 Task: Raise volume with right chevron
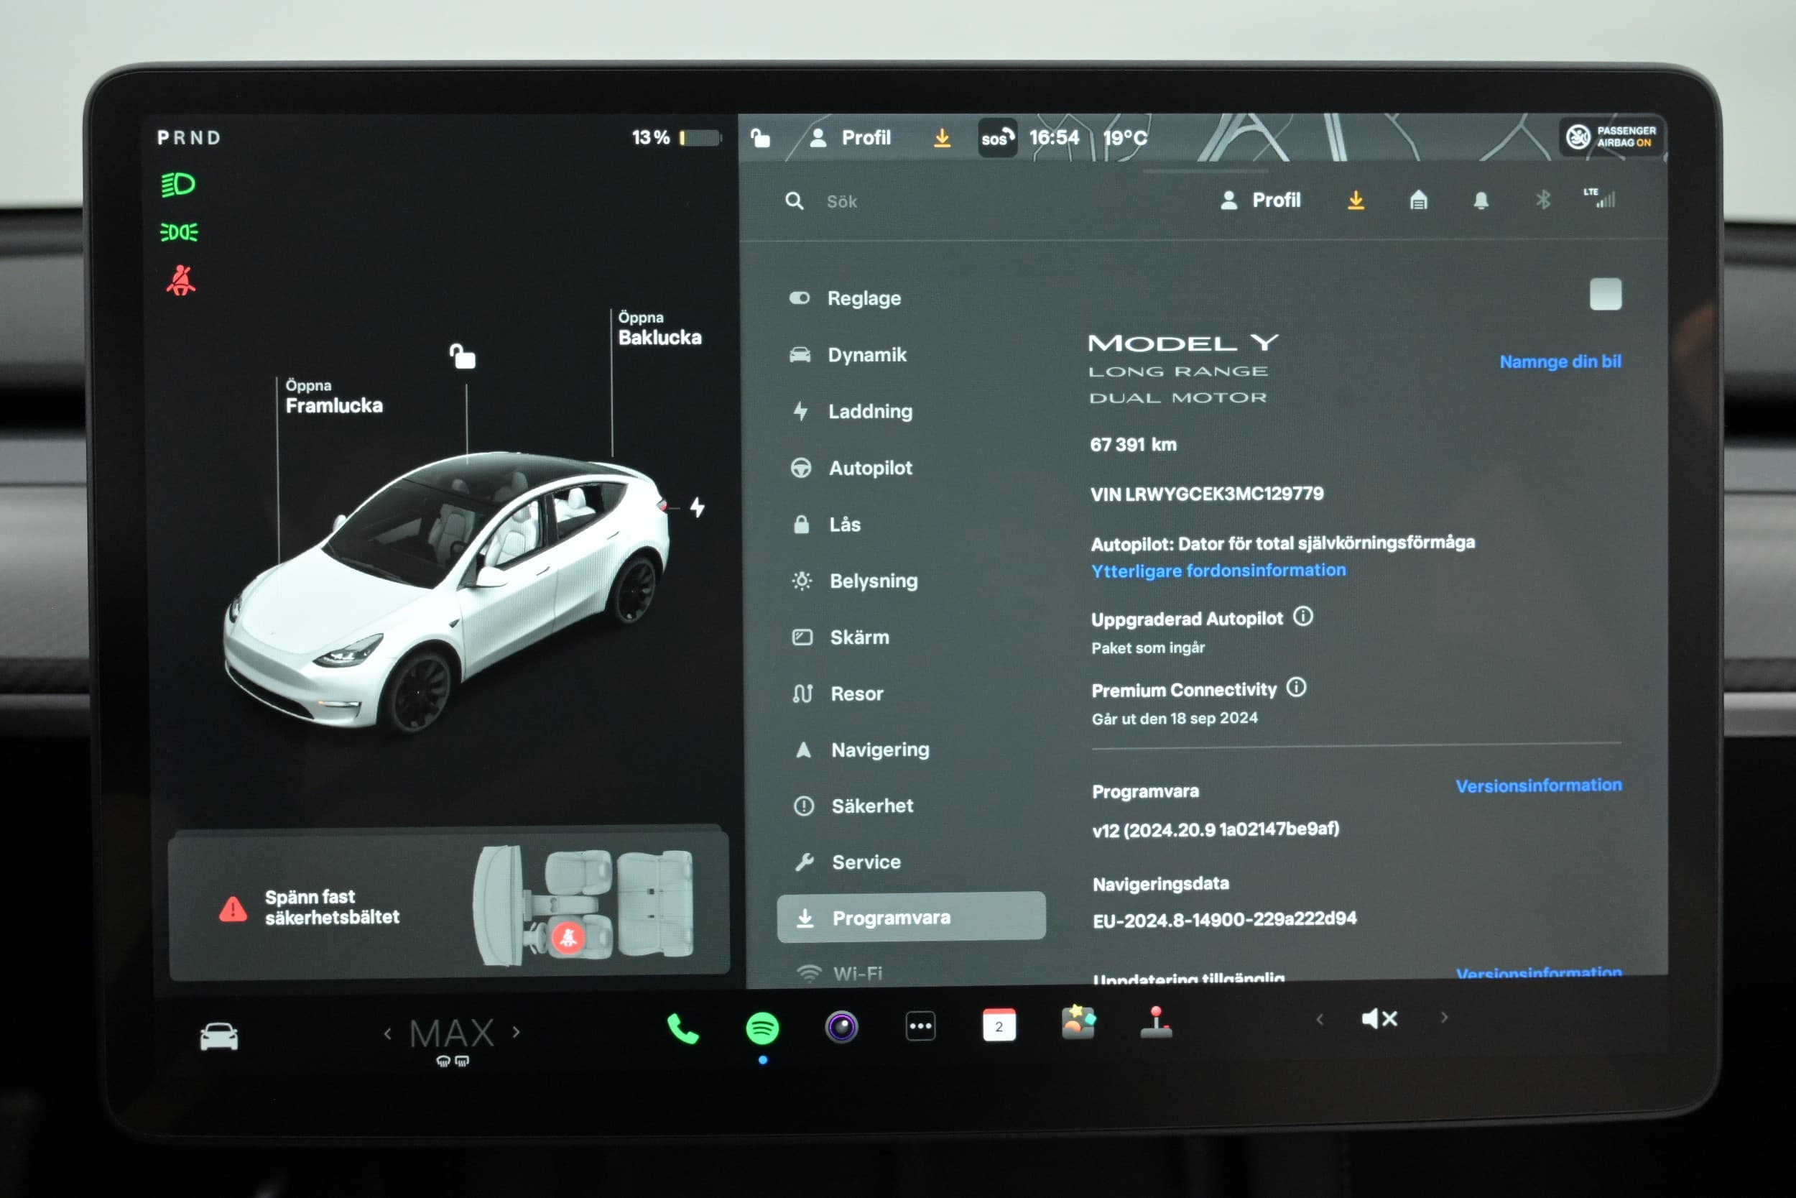[1444, 1017]
